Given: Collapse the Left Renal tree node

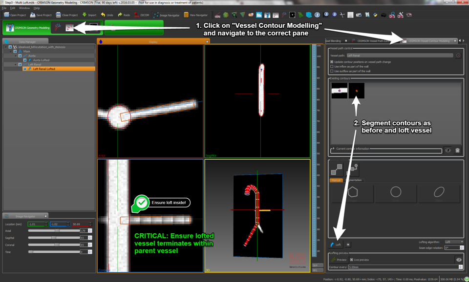Looking at the screenshot, I should [x=15, y=64].
